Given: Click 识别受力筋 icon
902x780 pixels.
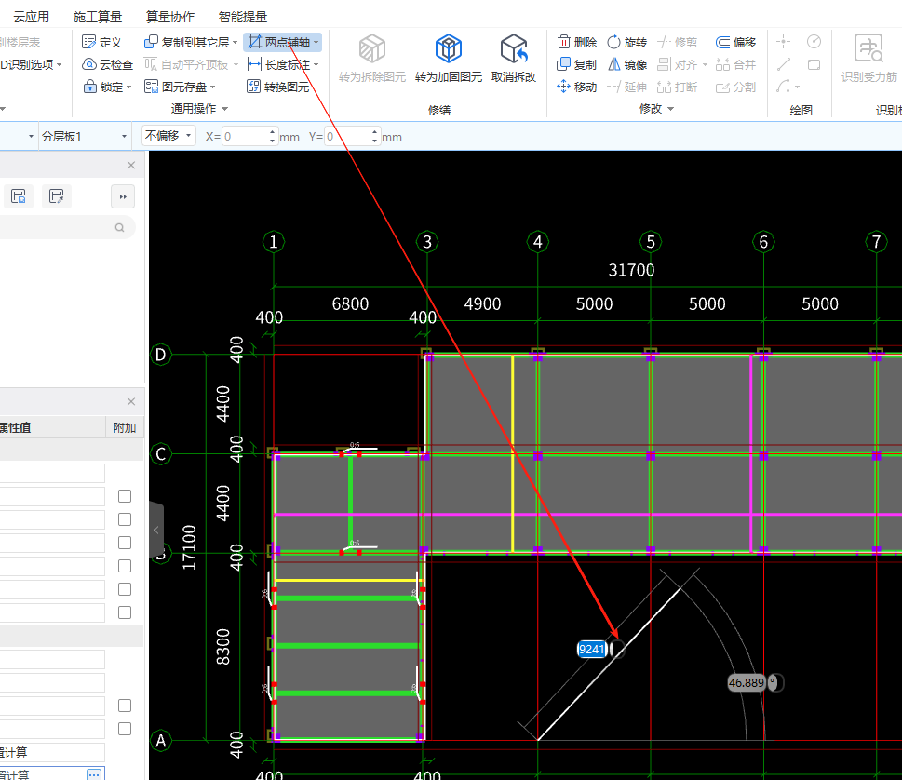Looking at the screenshot, I should 868,48.
